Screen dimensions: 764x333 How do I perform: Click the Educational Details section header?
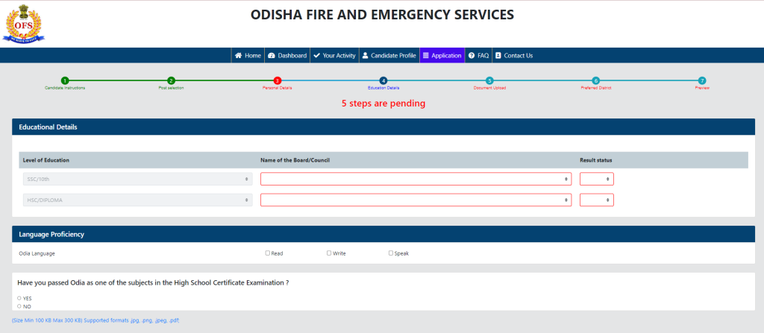click(383, 127)
